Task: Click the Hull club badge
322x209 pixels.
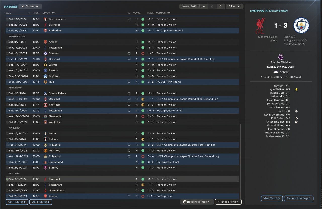Action: (x=45, y=82)
